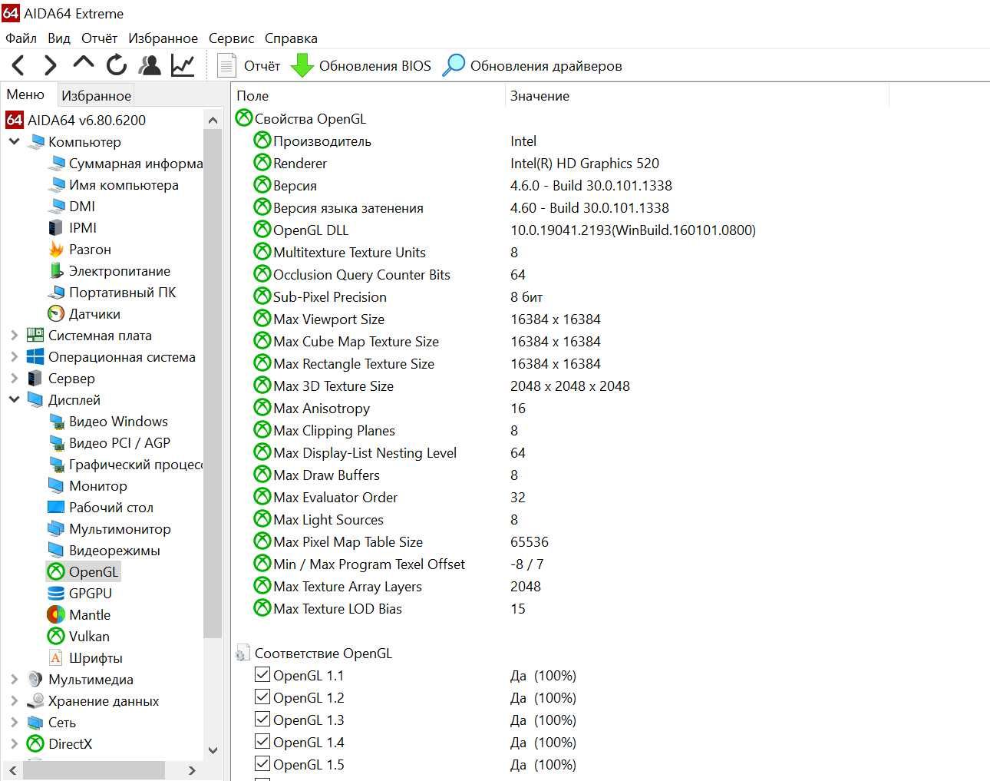
Task: Select the Монитор icon
Action: [x=56, y=485]
